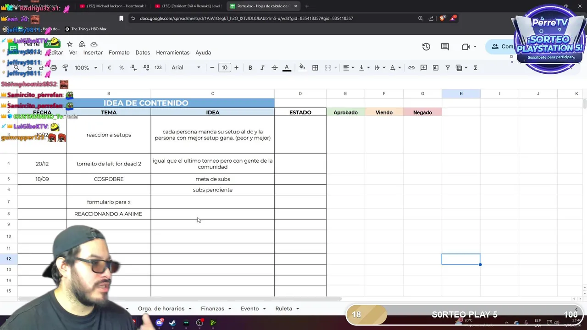Screen dimensions: 587x330
Task: Open the filter views dropdown
Action: click(461, 67)
